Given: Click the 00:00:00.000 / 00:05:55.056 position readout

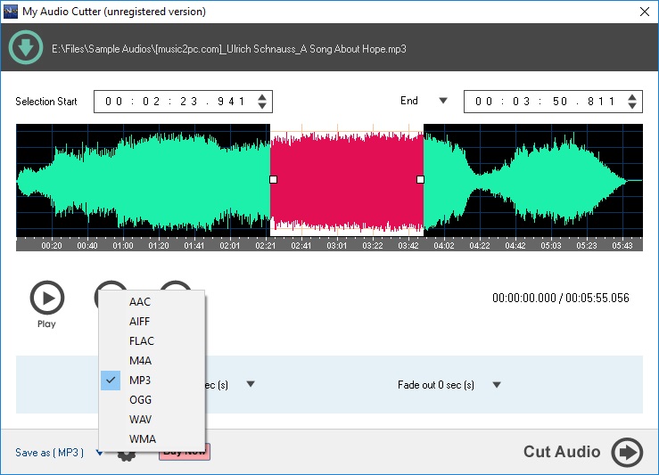Looking at the screenshot, I should (x=561, y=299).
